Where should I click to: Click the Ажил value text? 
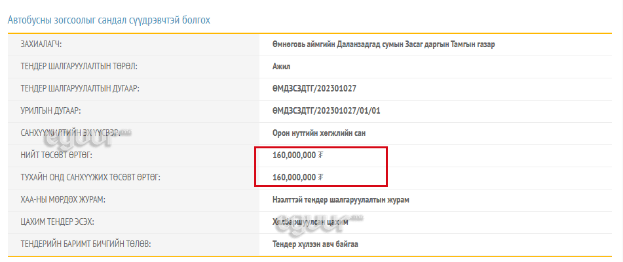[281, 67]
